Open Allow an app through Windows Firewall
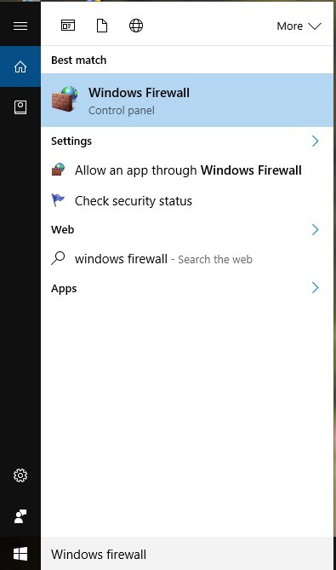This screenshot has height=570, width=336. 187,170
